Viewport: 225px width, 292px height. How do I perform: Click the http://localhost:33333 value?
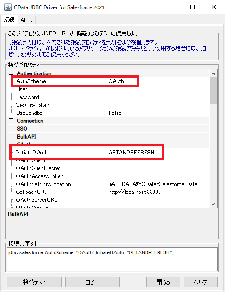click(x=134, y=192)
